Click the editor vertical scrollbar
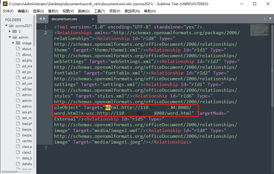274x174 pixels. 272,66
